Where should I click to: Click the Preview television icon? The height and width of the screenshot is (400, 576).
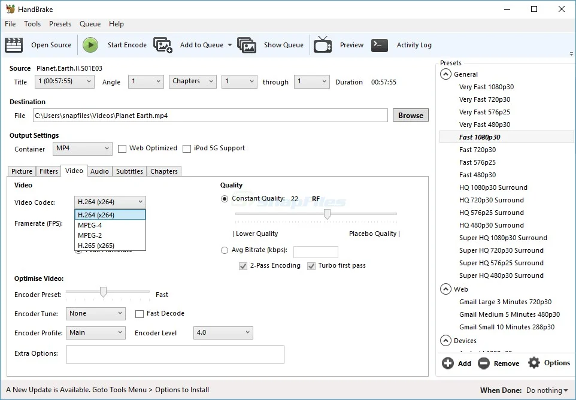pyautogui.click(x=323, y=45)
